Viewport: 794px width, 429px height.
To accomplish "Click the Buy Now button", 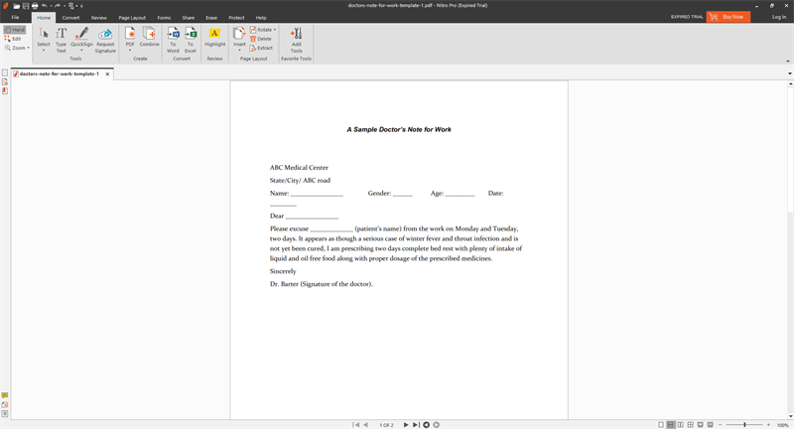I will (728, 17).
